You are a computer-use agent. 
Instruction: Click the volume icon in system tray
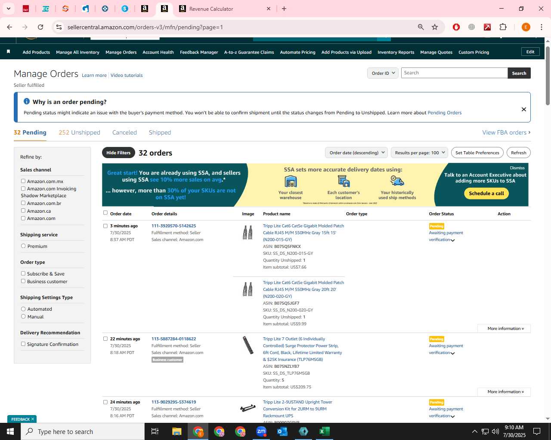click(x=495, y=431)
